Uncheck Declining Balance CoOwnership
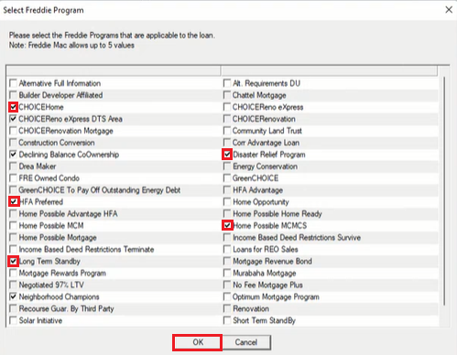 pyautogui.click(x=13, y=155)
